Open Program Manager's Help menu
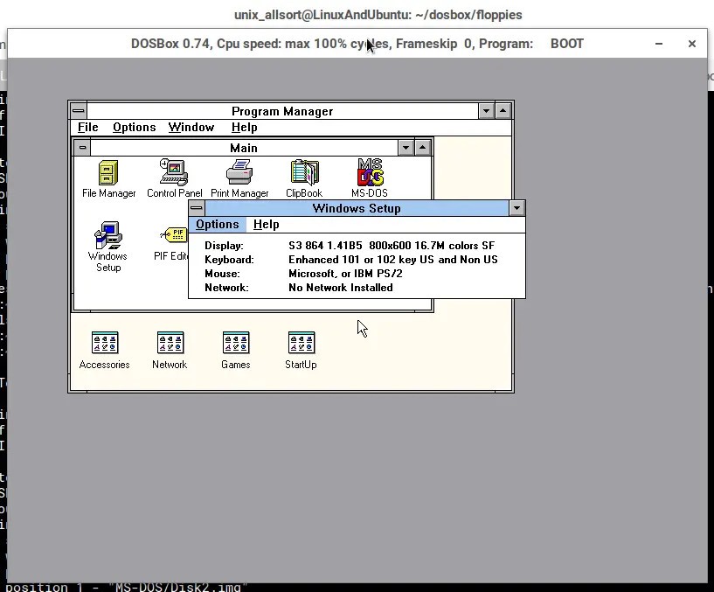 [x=244, y=127]
